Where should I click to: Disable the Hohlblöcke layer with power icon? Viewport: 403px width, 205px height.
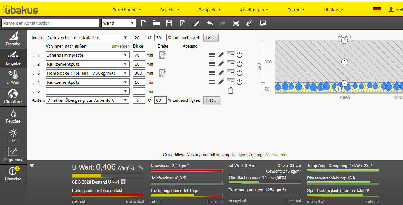239,73
